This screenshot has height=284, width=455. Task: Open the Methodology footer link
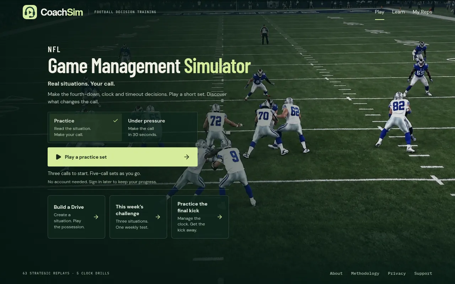coord(365,273)
